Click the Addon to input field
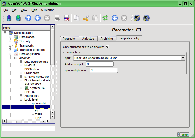 [x=100, y=64]
